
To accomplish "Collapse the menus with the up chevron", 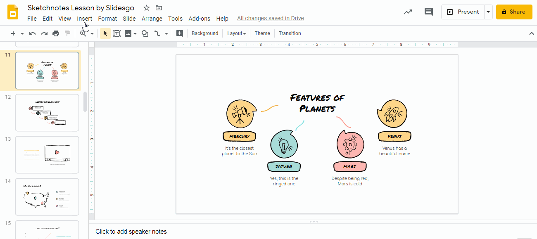I will pyautogui.click(x=532, y=33).
